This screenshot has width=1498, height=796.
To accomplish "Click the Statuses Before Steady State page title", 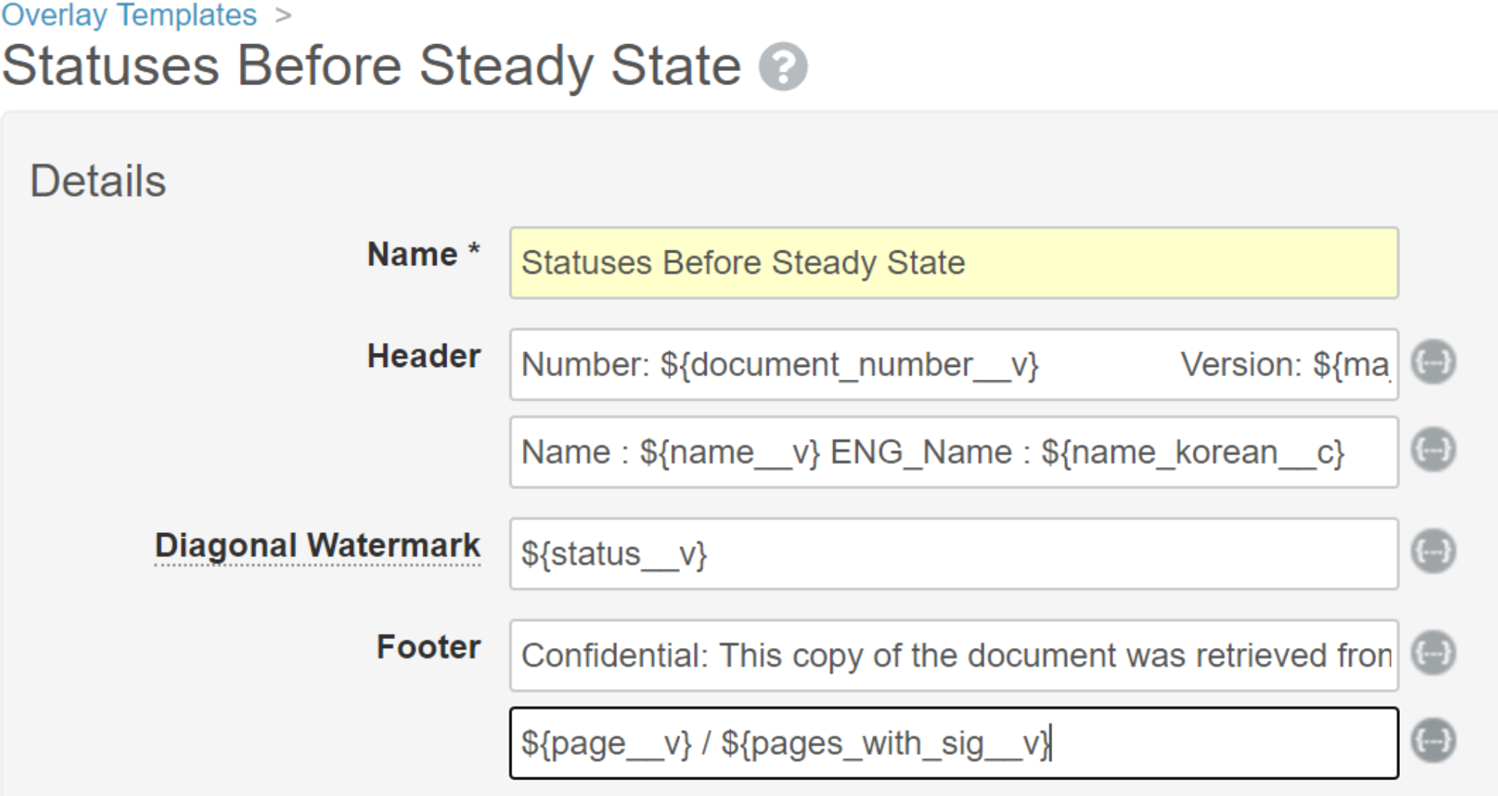I will click(x=371, y=67).
